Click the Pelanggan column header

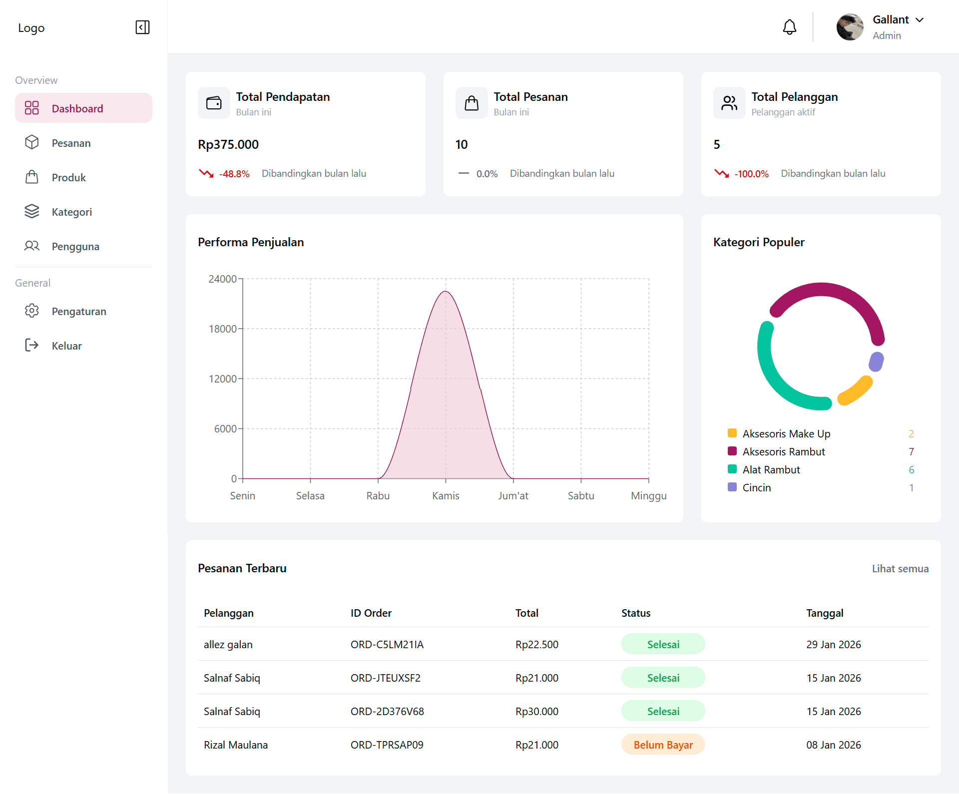[x=228, y=613]
